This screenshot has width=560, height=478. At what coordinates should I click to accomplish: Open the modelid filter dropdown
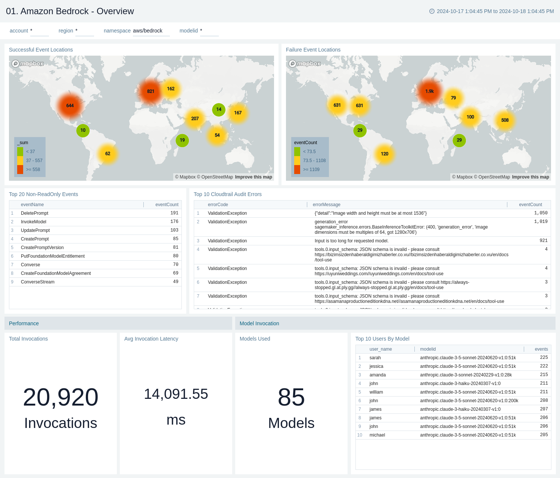pyautogui.click(x=209, y=31)
